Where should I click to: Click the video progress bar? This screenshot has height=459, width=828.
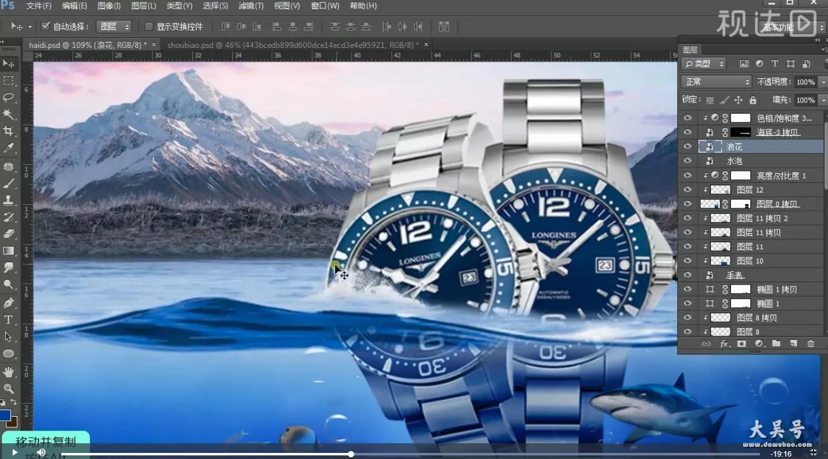pos(410,454)
